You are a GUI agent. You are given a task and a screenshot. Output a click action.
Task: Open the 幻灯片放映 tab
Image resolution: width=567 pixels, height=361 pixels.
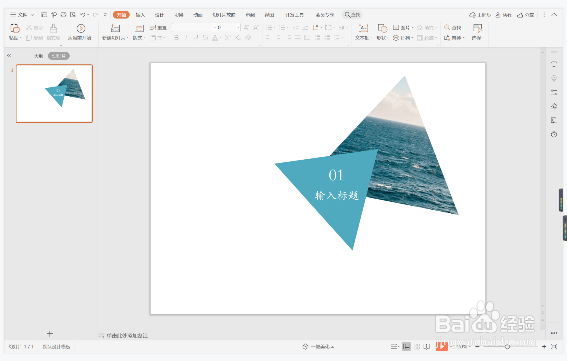point(224,15)
